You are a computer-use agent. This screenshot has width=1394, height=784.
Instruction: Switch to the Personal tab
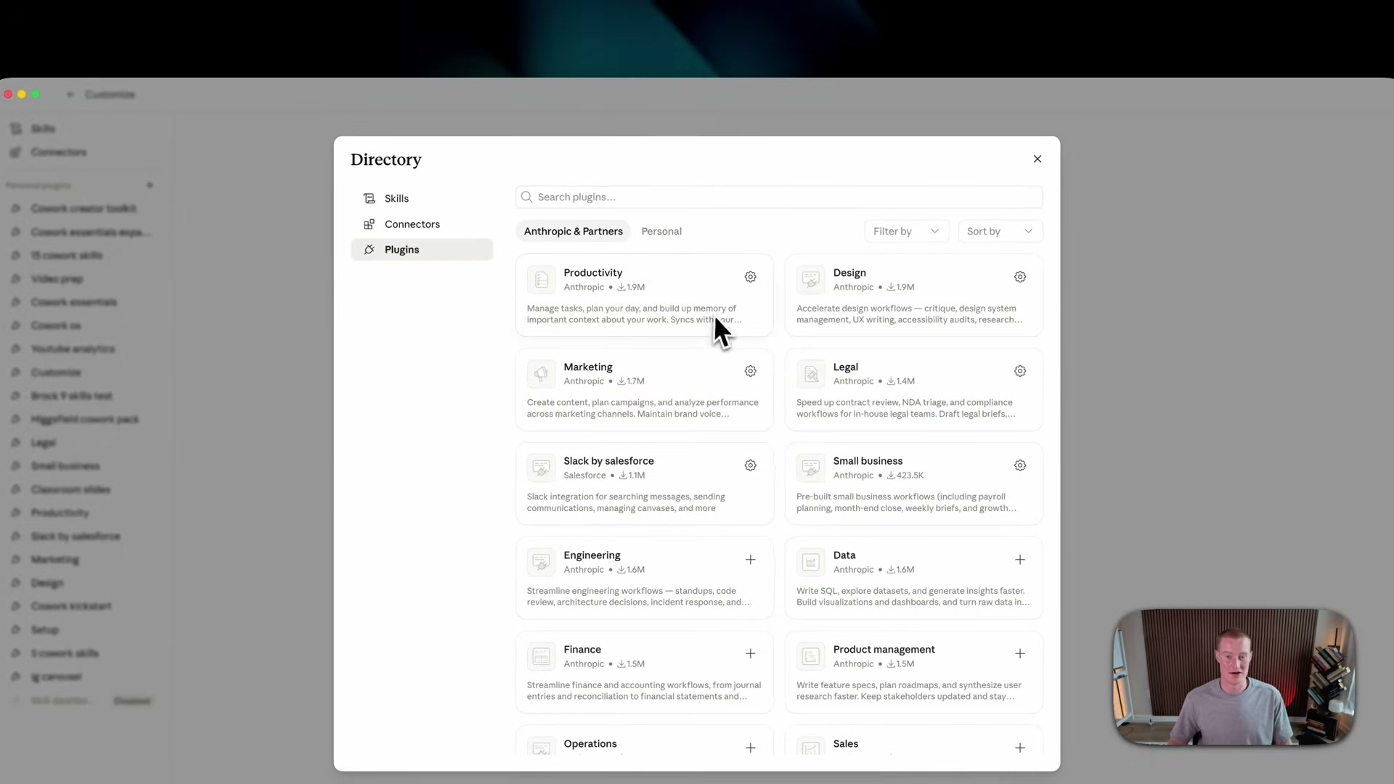[661, 231]
